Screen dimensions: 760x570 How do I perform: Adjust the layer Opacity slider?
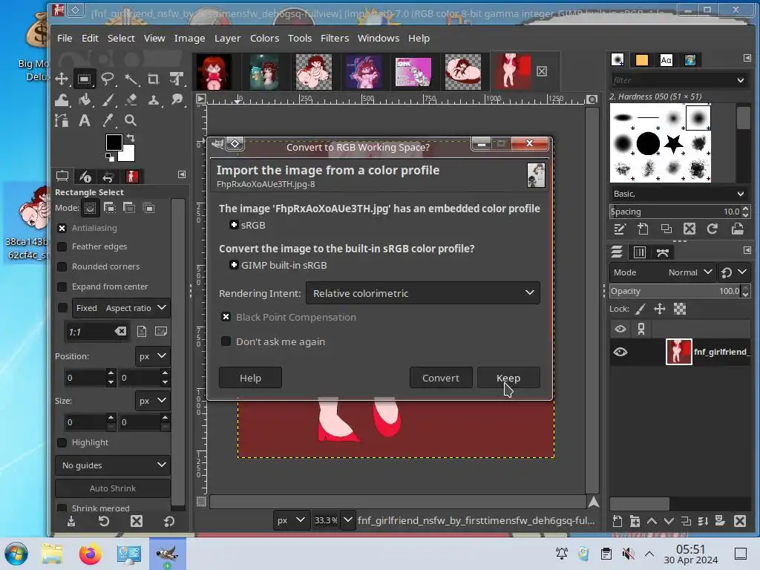675,291
